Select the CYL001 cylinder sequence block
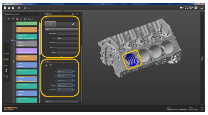The height and width of the screenshot is (115, 208). pos(26,79)
